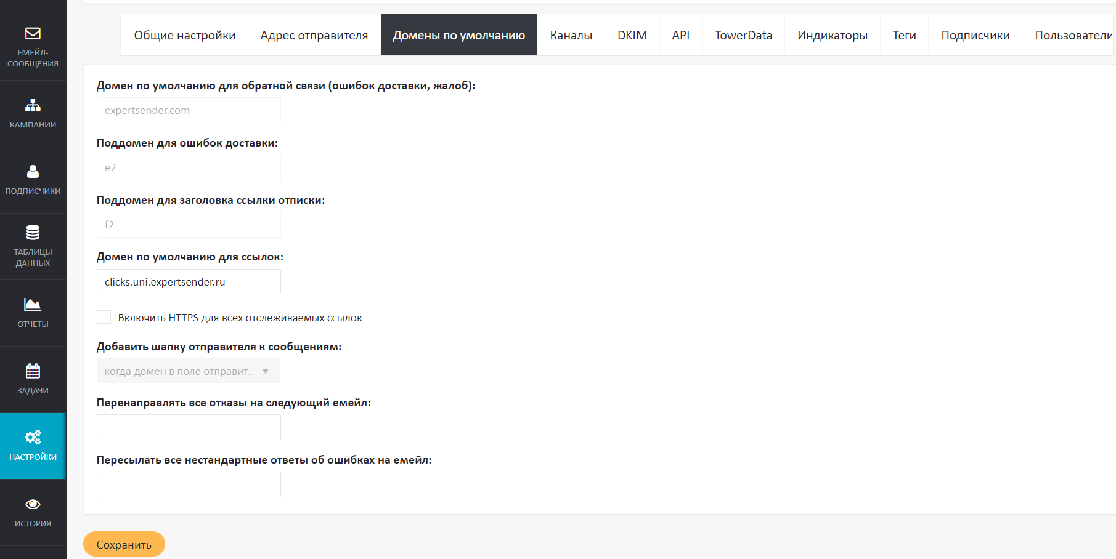The width and height of the screenshot is (1116, 559).
Task: Open the Reports chart icon
Action: [x=33, y=304]
